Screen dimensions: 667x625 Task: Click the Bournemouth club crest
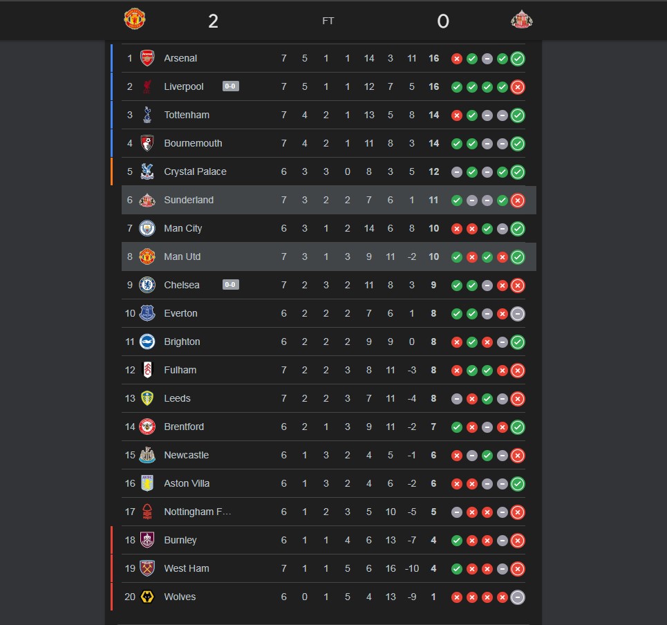coord(147,143)
